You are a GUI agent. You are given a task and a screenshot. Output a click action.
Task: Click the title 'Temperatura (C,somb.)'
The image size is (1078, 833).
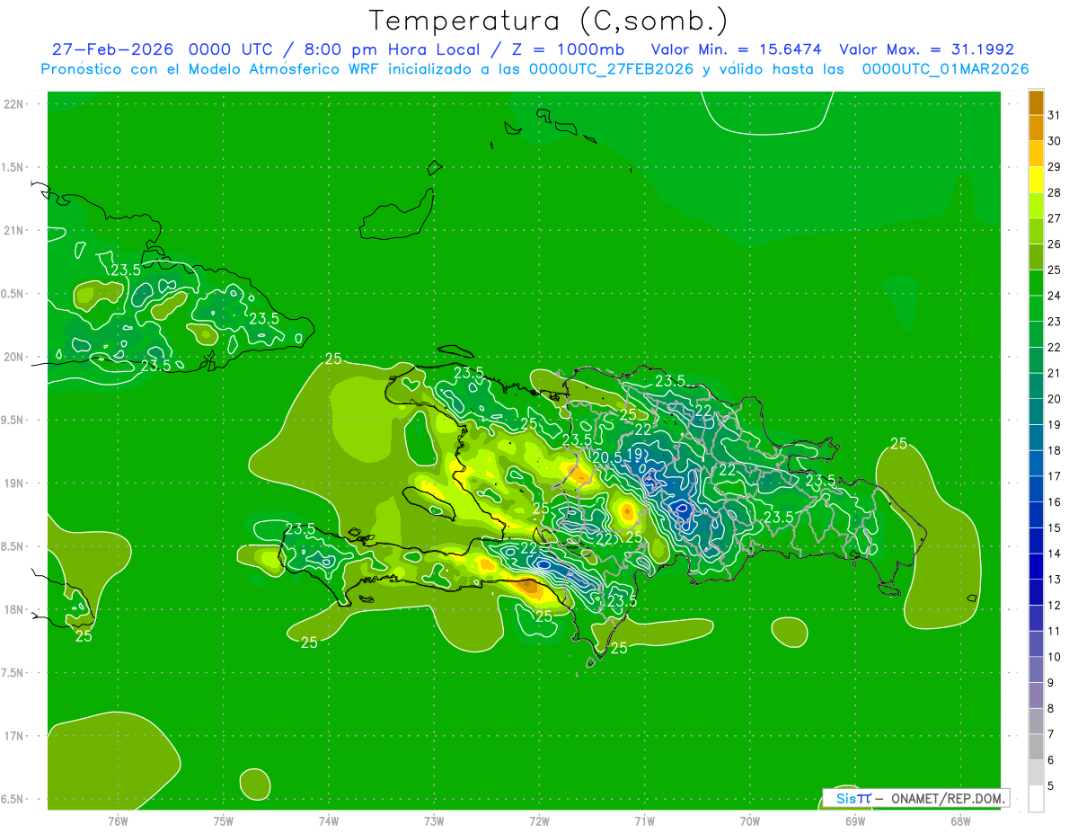click(549, 21)
